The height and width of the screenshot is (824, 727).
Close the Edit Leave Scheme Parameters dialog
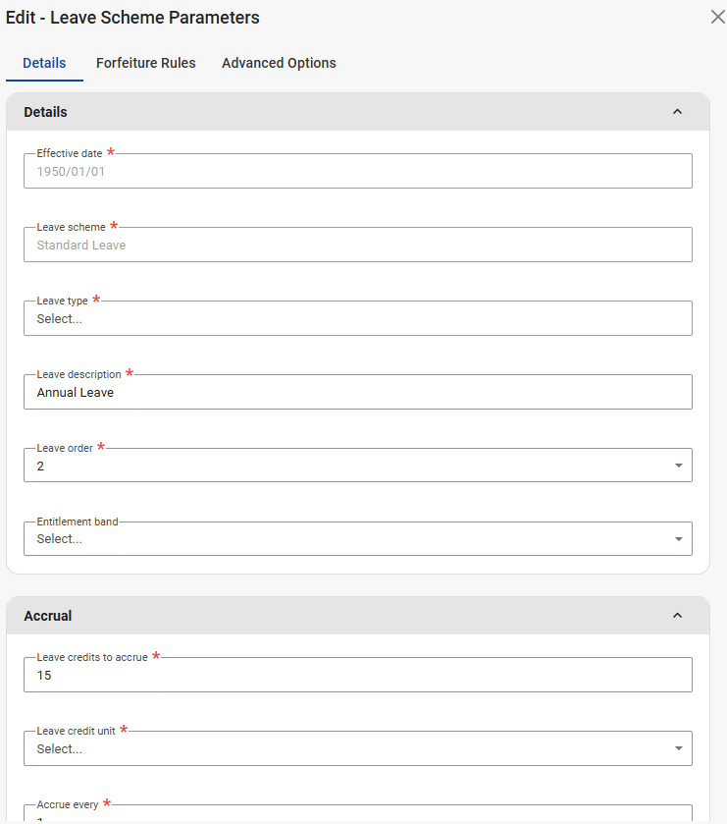[717, 18]
